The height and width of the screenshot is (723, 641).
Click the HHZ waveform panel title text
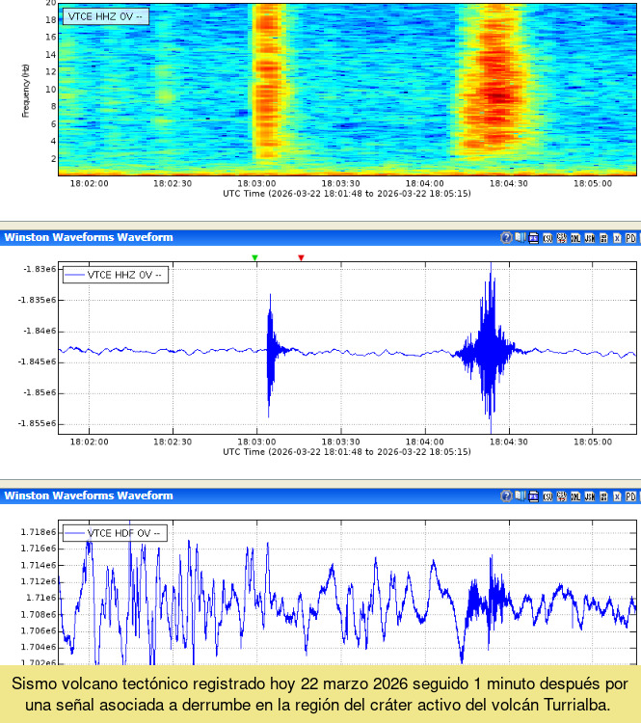click(89, 237)
